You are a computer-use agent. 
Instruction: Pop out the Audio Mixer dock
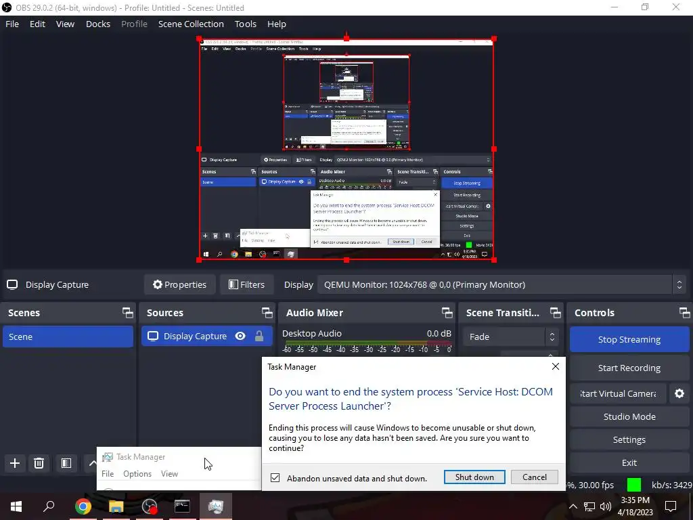pos(447,313)
